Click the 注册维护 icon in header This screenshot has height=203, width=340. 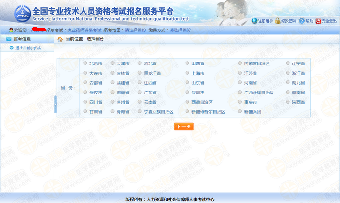(x=255, y=21)
